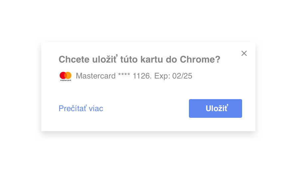
Task: Click the masked card number 1126
Action: pos(142,76)
